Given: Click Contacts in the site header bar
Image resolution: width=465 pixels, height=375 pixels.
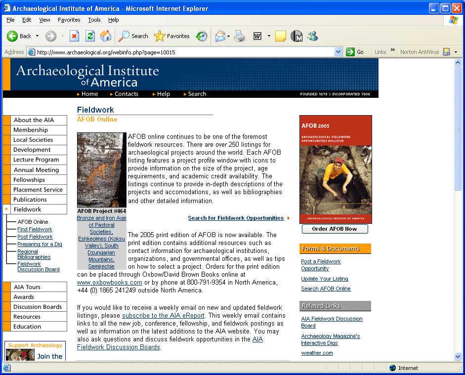Looking at the screenshot, I should click(x=127, y=94).
